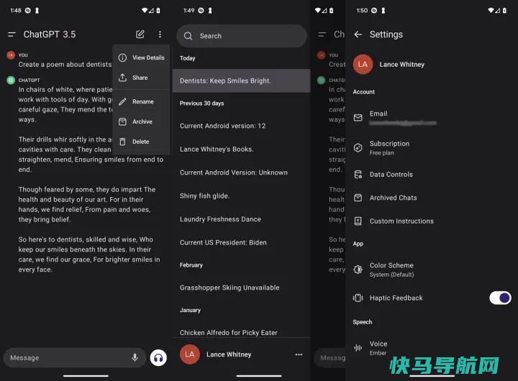Click the Share upload icon
The height and width of the screenshot is (381, 518).
pos(122,78)
